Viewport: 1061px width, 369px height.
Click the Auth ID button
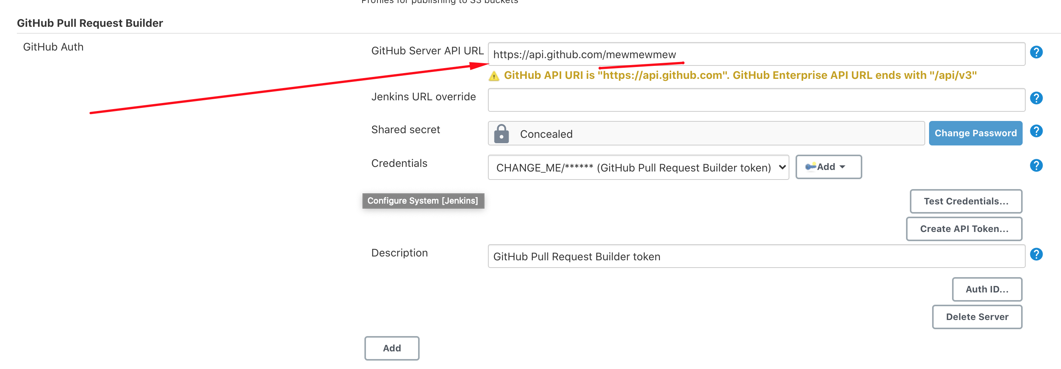click(x=987, y=289)
